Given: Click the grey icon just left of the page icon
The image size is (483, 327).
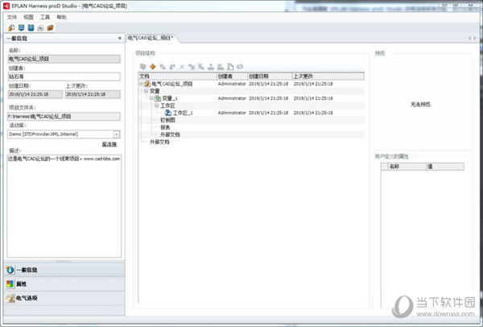Looking at the screenshot, I should click(221, 67).
